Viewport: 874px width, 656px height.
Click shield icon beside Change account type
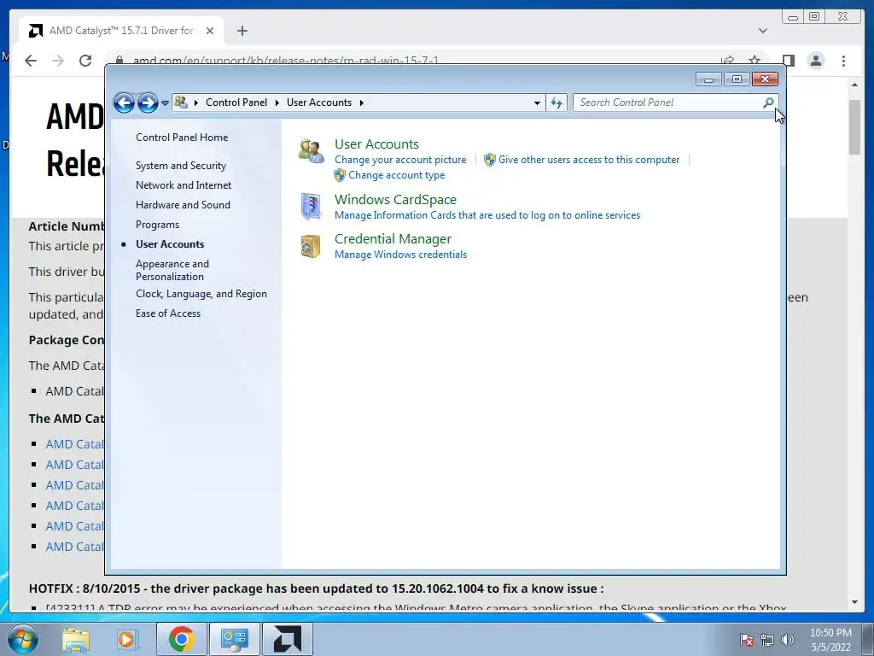point(340,175)
